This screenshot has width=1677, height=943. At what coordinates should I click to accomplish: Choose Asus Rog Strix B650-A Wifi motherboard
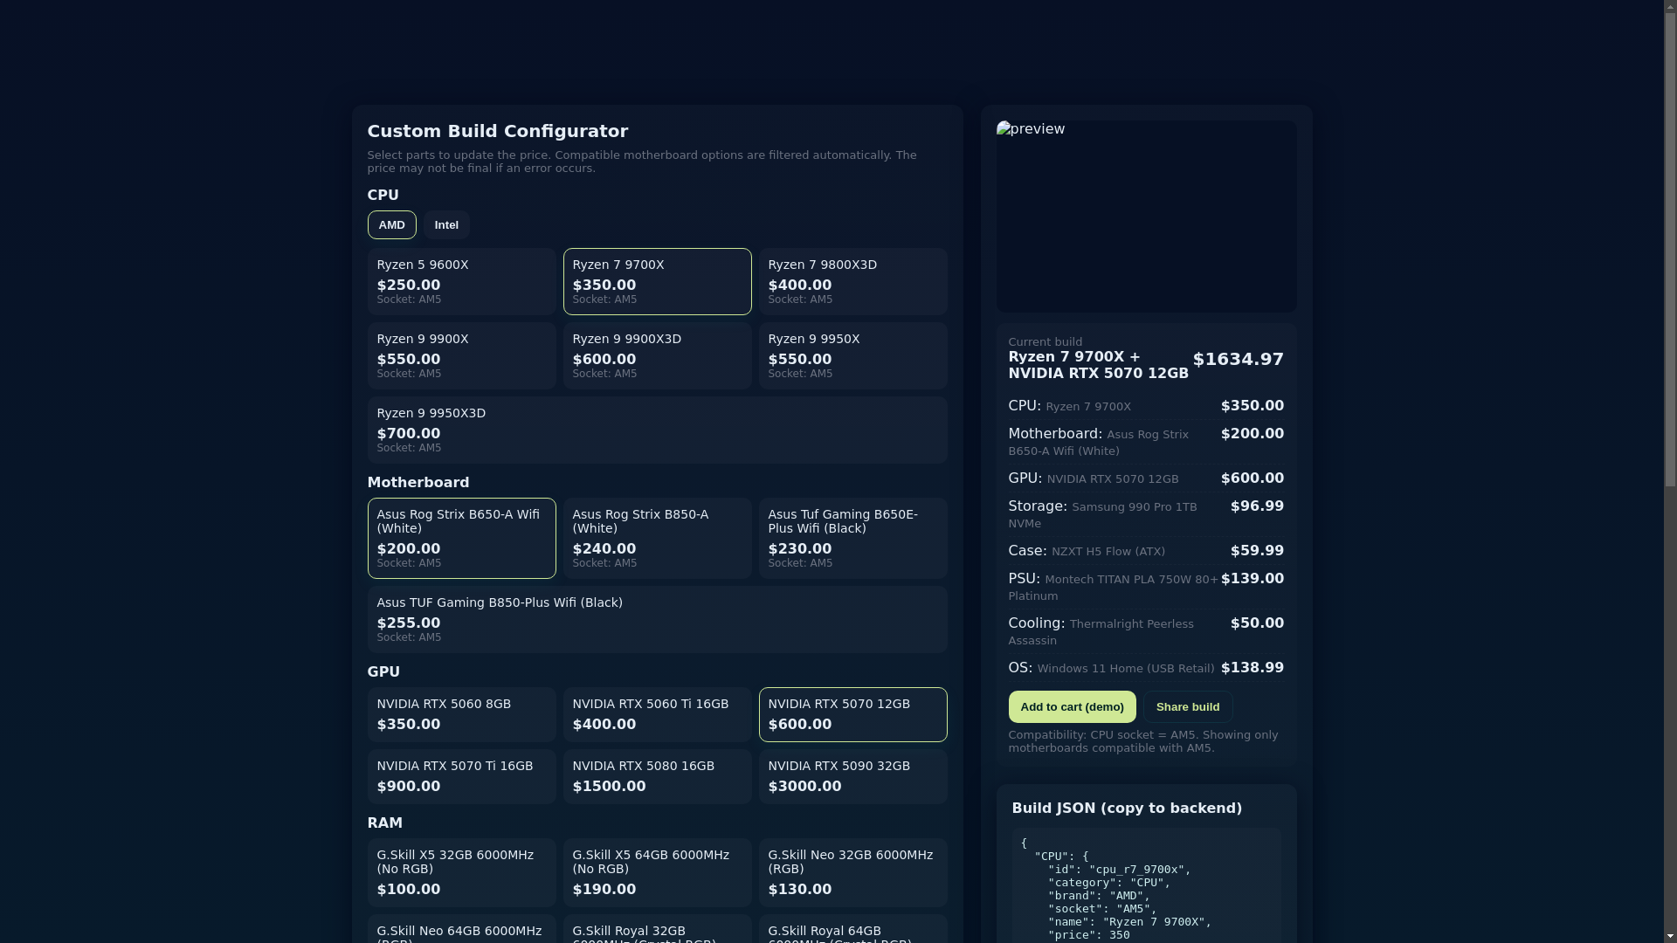(x=461, y=539)
